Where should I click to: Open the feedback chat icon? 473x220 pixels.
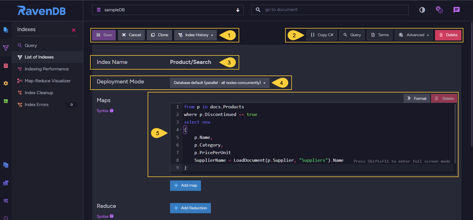click(457, 10)
